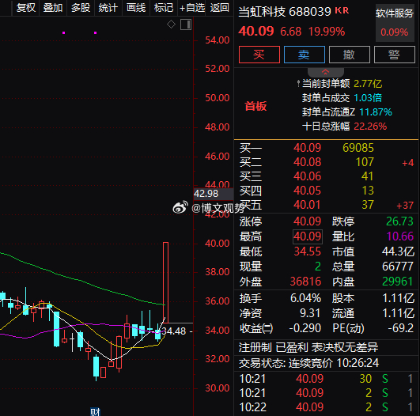The image size is (420, 416).
Task: Click 交易状态 连续竞价 row
Action: pos(326,363)
